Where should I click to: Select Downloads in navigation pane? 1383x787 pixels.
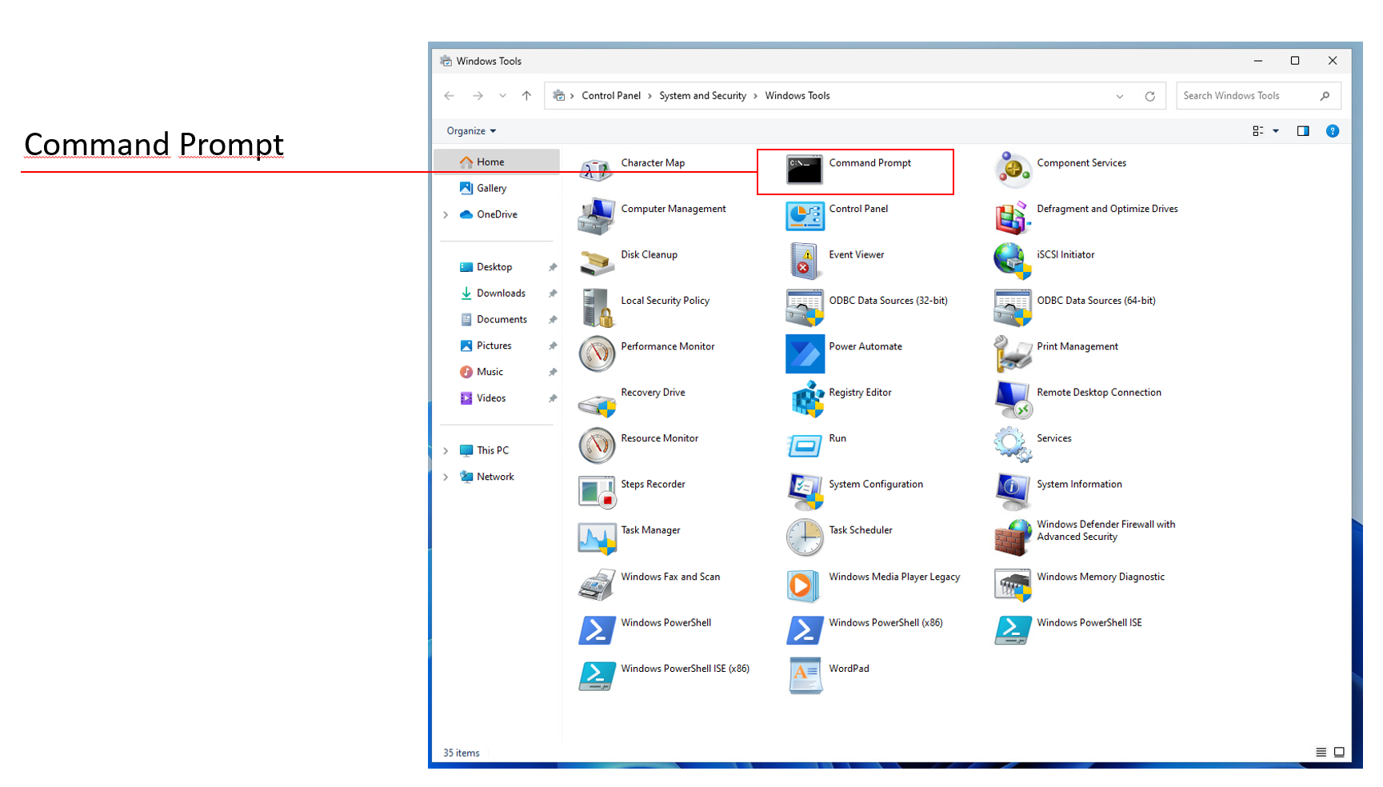[x=501, y=294]
